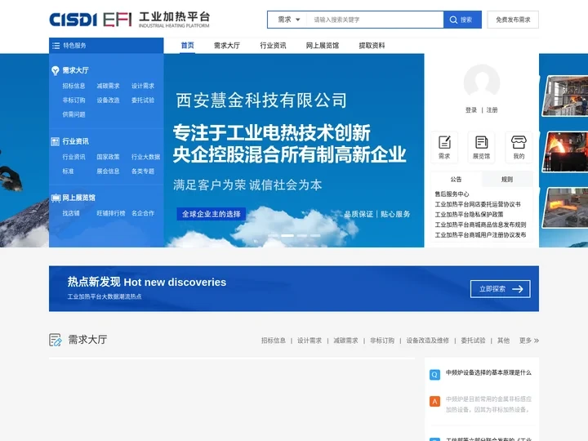
Task: Filter the demand hall by 委托试验
Action: pyautogui.click(x=473, y=341)
